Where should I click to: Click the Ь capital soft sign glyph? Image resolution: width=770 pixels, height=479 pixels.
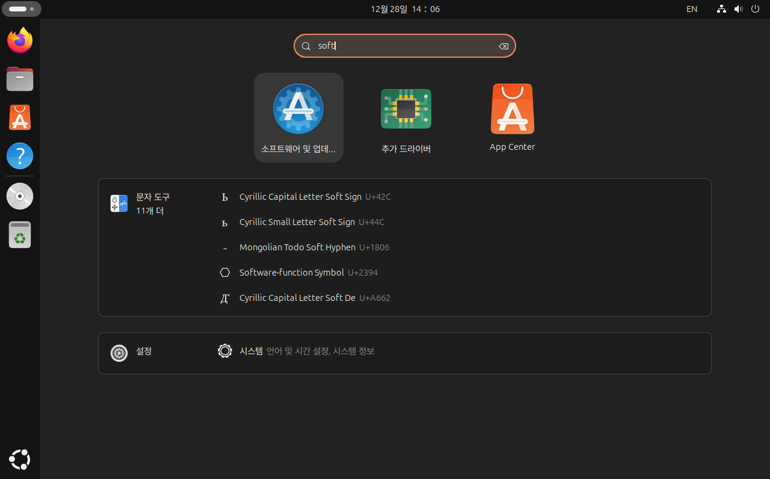pyautogui.click(x=225, y=197)
